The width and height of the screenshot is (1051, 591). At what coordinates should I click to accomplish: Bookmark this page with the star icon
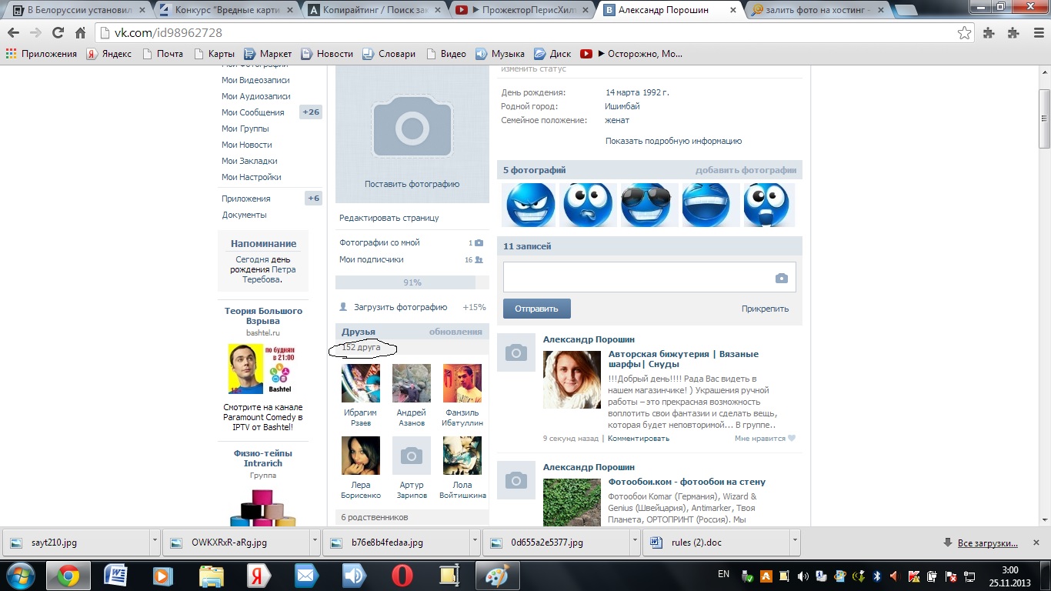pyautogui.click(x=964, y=33)
